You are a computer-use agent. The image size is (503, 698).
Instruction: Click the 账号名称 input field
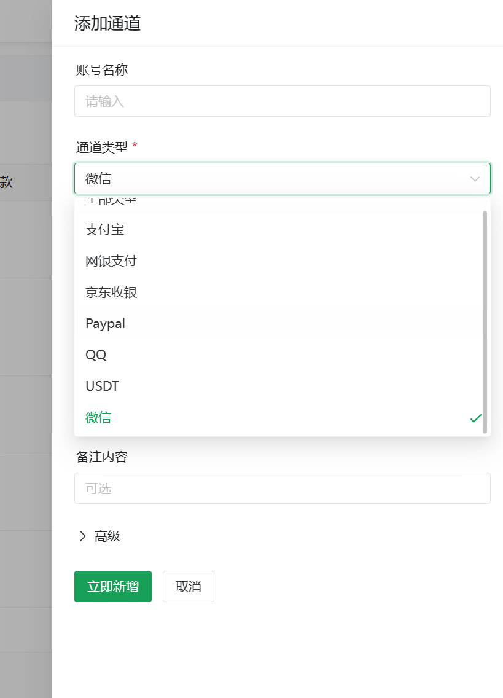click(x=283, y=101)
